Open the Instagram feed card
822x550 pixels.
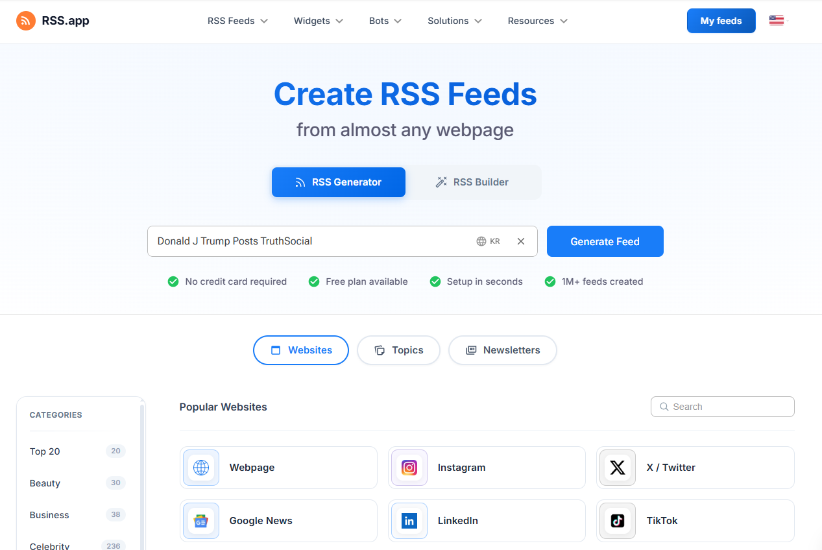pos(487,468)
